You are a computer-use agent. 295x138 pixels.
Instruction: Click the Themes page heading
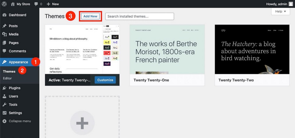(55, 16)
